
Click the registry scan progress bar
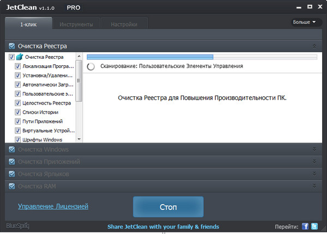point(202,57)
